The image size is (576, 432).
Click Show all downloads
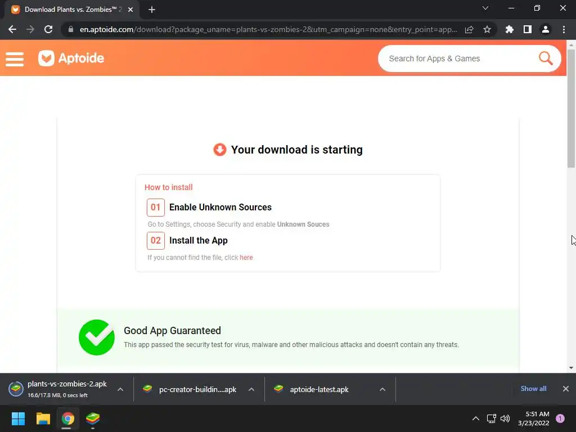coord(533,389)
